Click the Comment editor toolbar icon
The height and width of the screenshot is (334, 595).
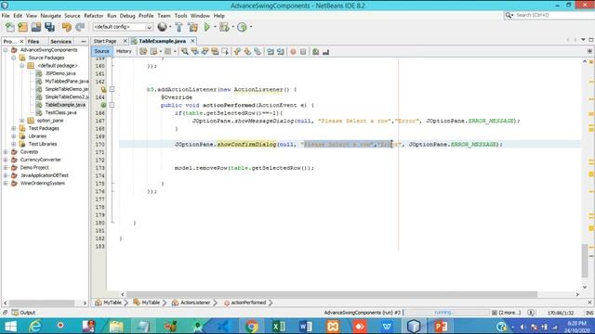pyautogui.click(x=315, y=52)
